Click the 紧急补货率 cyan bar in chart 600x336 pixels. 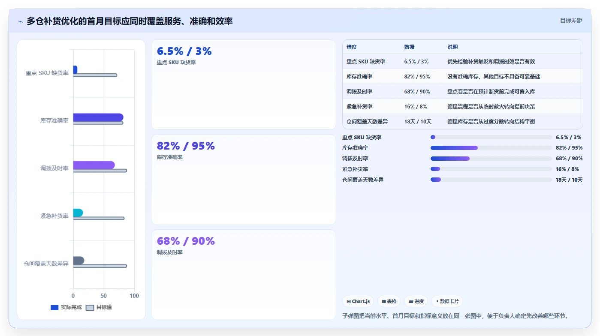coord(78,213)
